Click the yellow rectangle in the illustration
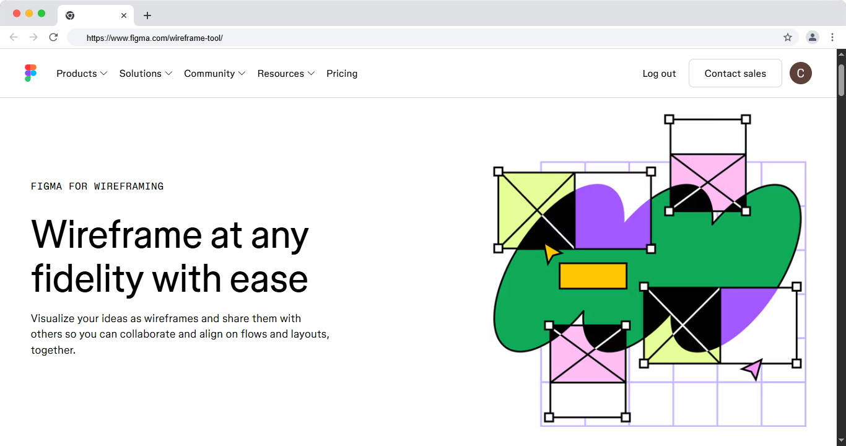Image resolution: width=846 pixels, height=446 pixels. pos(593,276)
